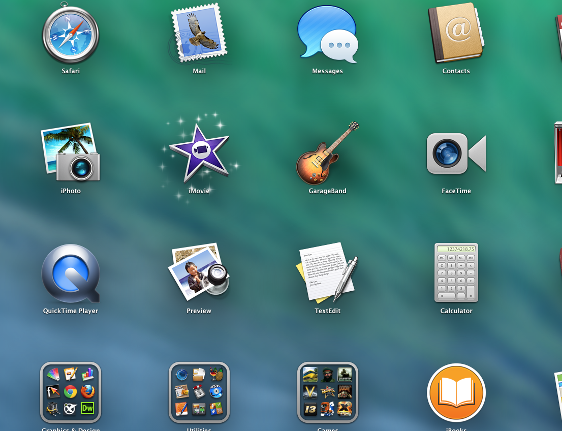The image size is (562, 431).
Task: Open the Graphics & Design folder
Action: click(71, 392)
